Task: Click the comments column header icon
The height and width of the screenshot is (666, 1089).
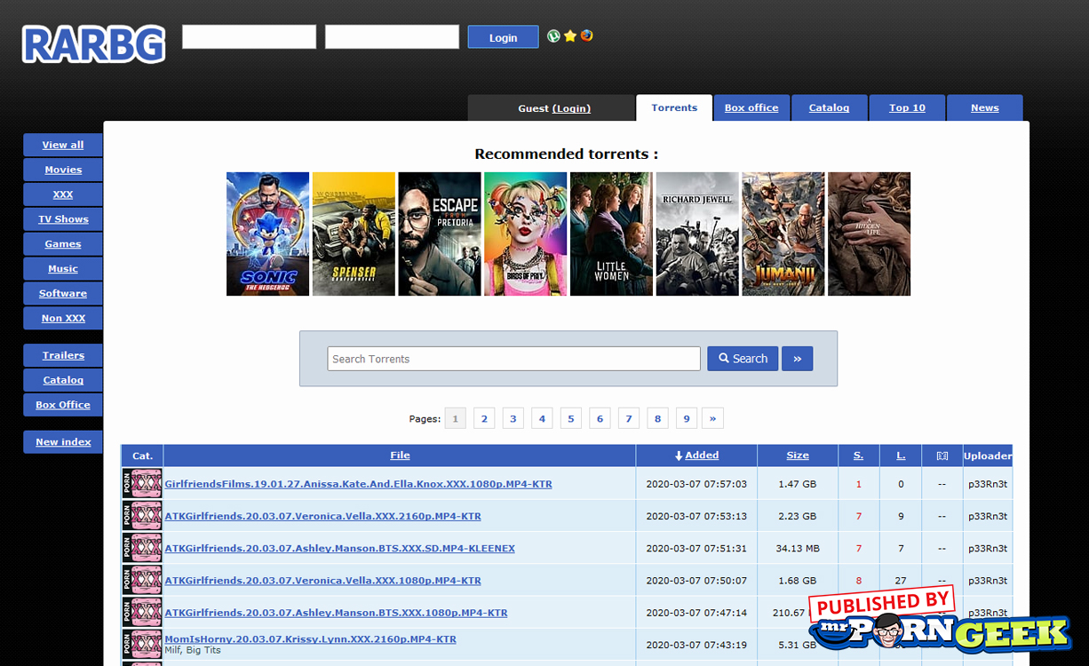Action: (942, 456)
